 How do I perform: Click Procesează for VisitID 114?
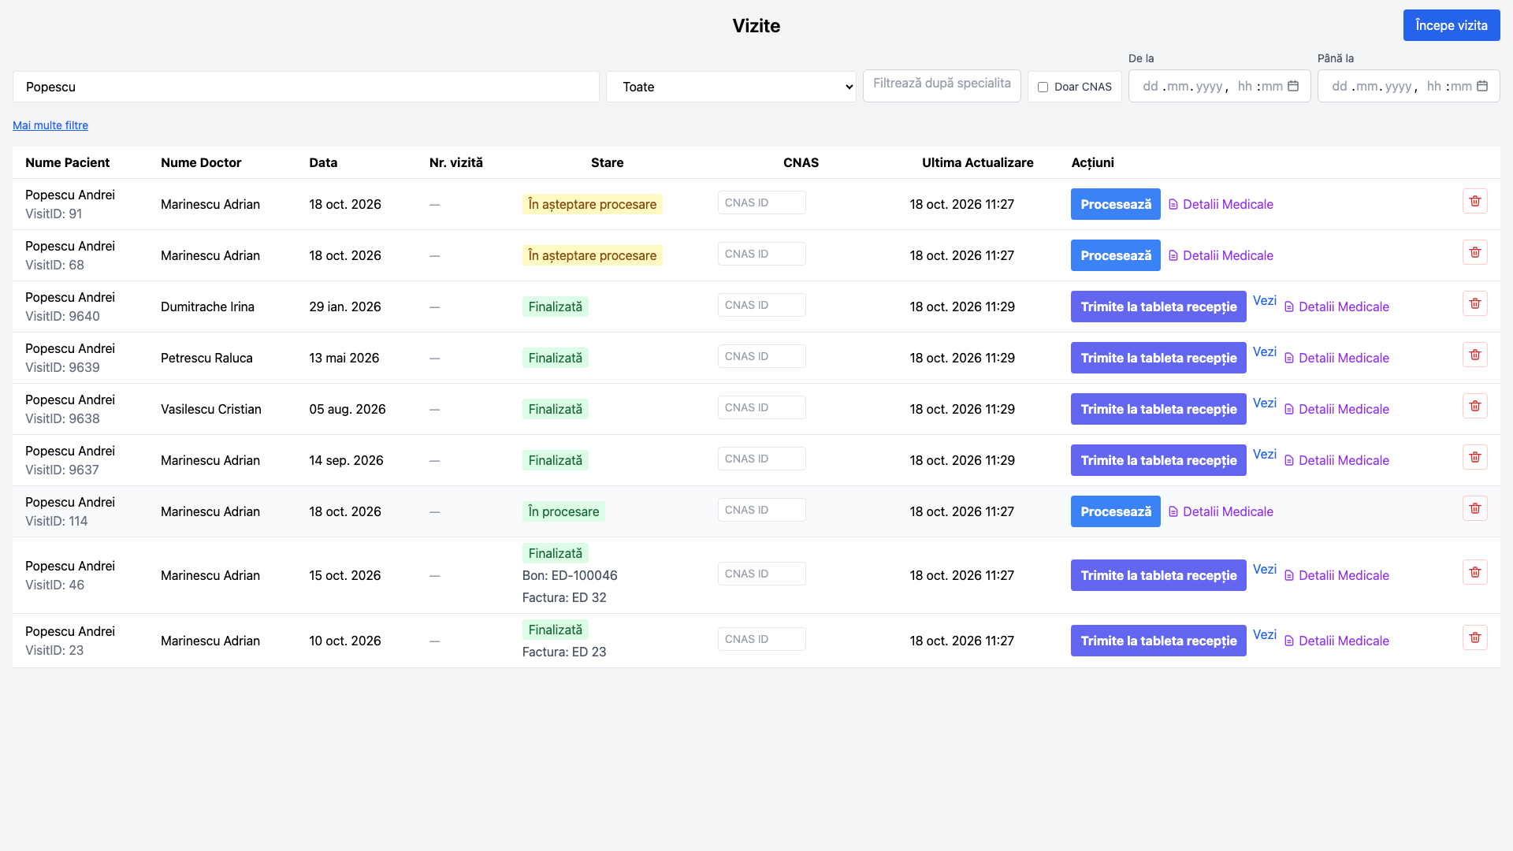tap(1115, 511)
